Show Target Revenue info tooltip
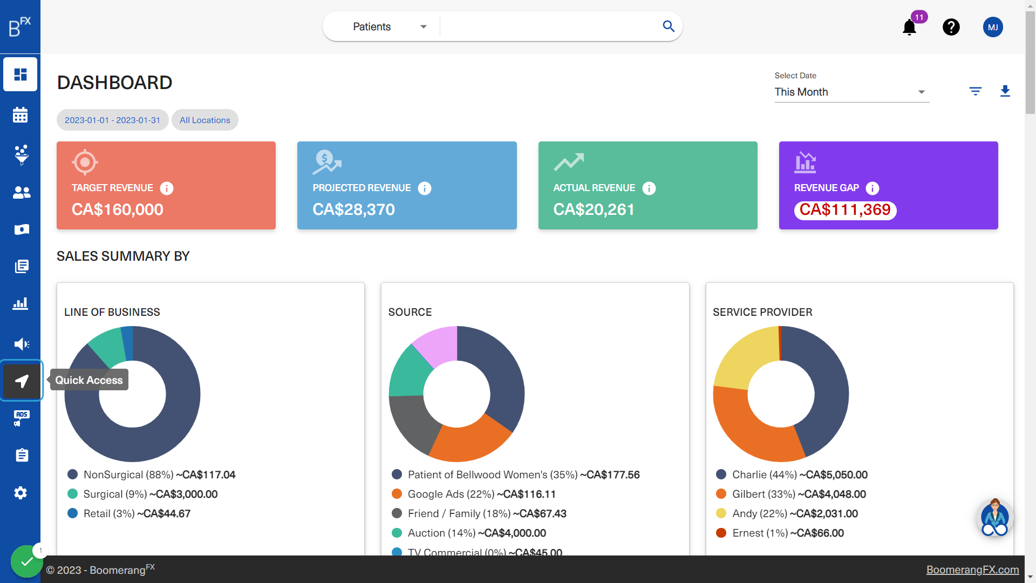The height and width of the screenshot is (583, 1036). click(x=167, y=188)
